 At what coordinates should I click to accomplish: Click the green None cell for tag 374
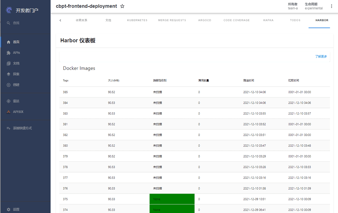172,209
